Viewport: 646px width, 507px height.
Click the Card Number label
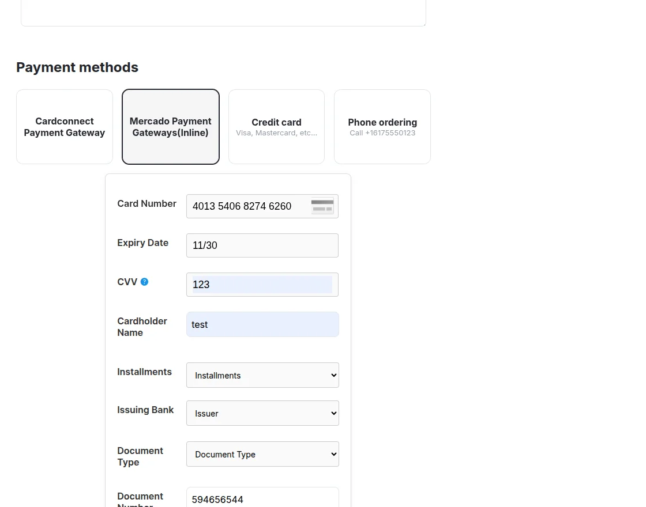pos(147,204)
